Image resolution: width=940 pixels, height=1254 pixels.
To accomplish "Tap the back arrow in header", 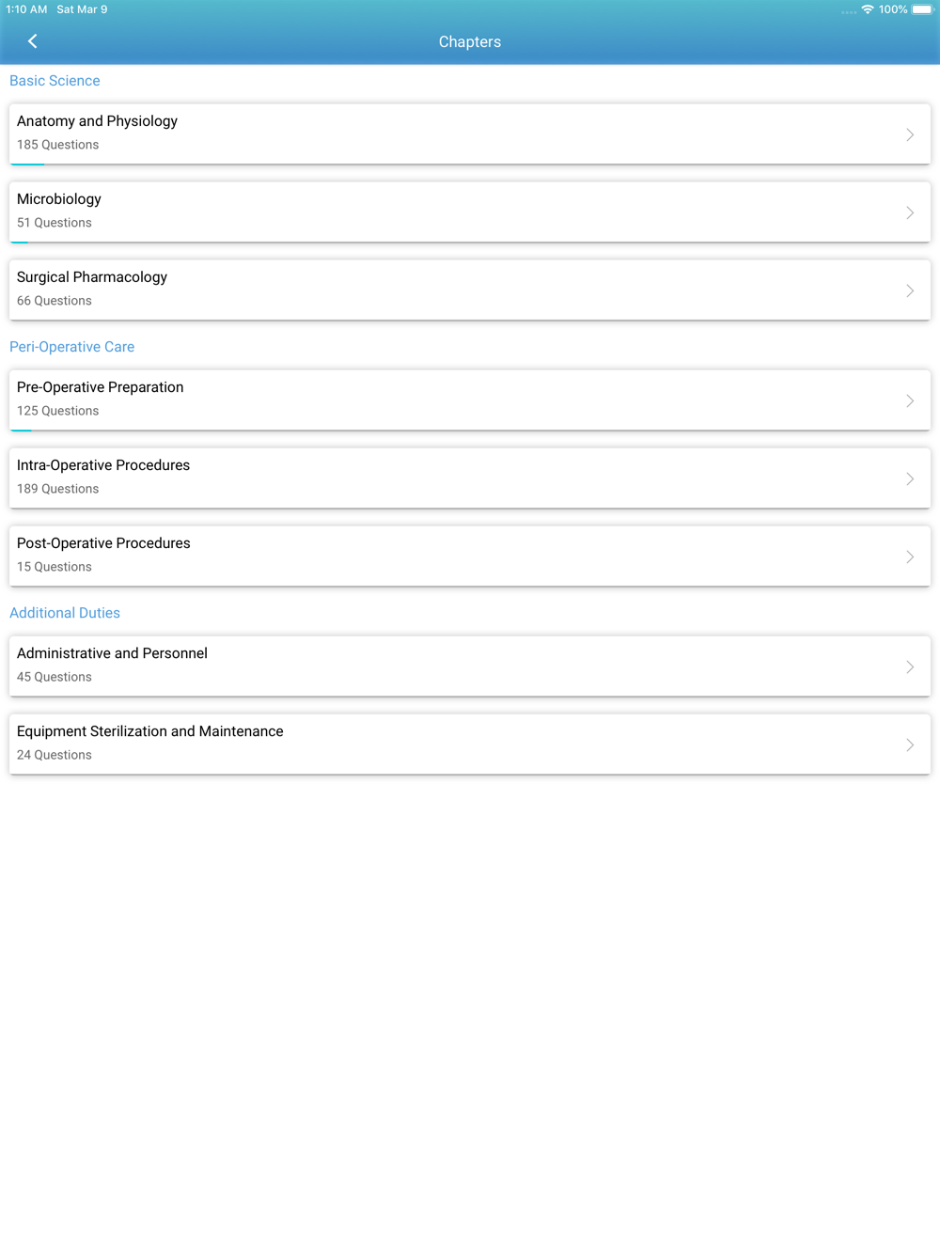I will coord(33,41).
